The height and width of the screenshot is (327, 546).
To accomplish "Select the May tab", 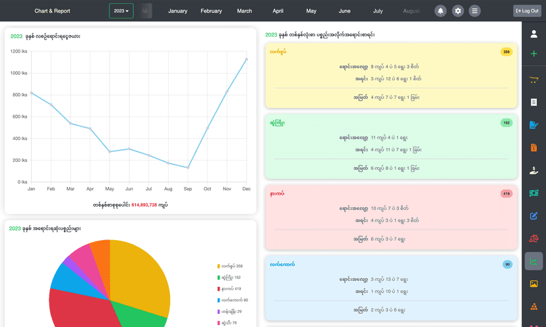I will point(311,11).
